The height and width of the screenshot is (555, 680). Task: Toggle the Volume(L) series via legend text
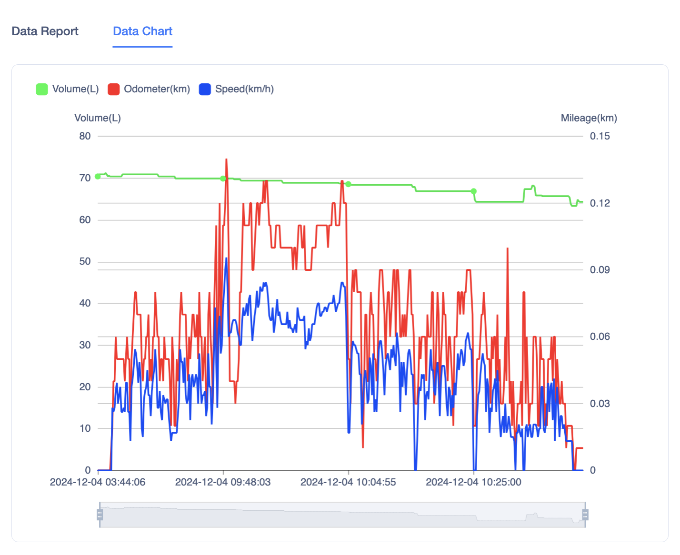click(x=75, y=89)
